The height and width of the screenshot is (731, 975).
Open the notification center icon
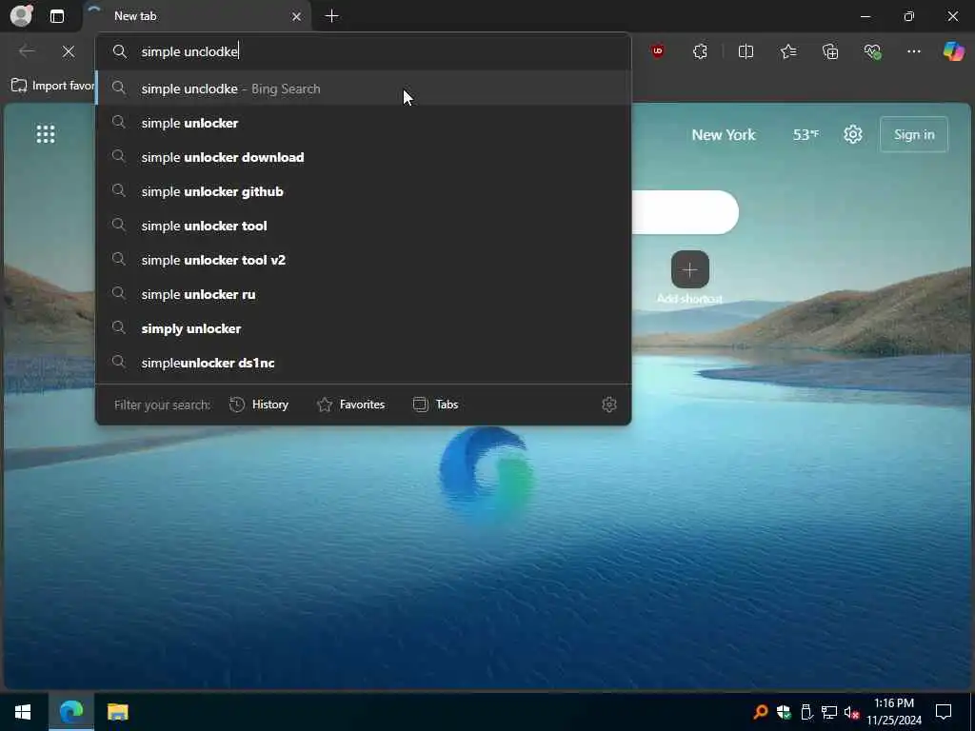944,712
